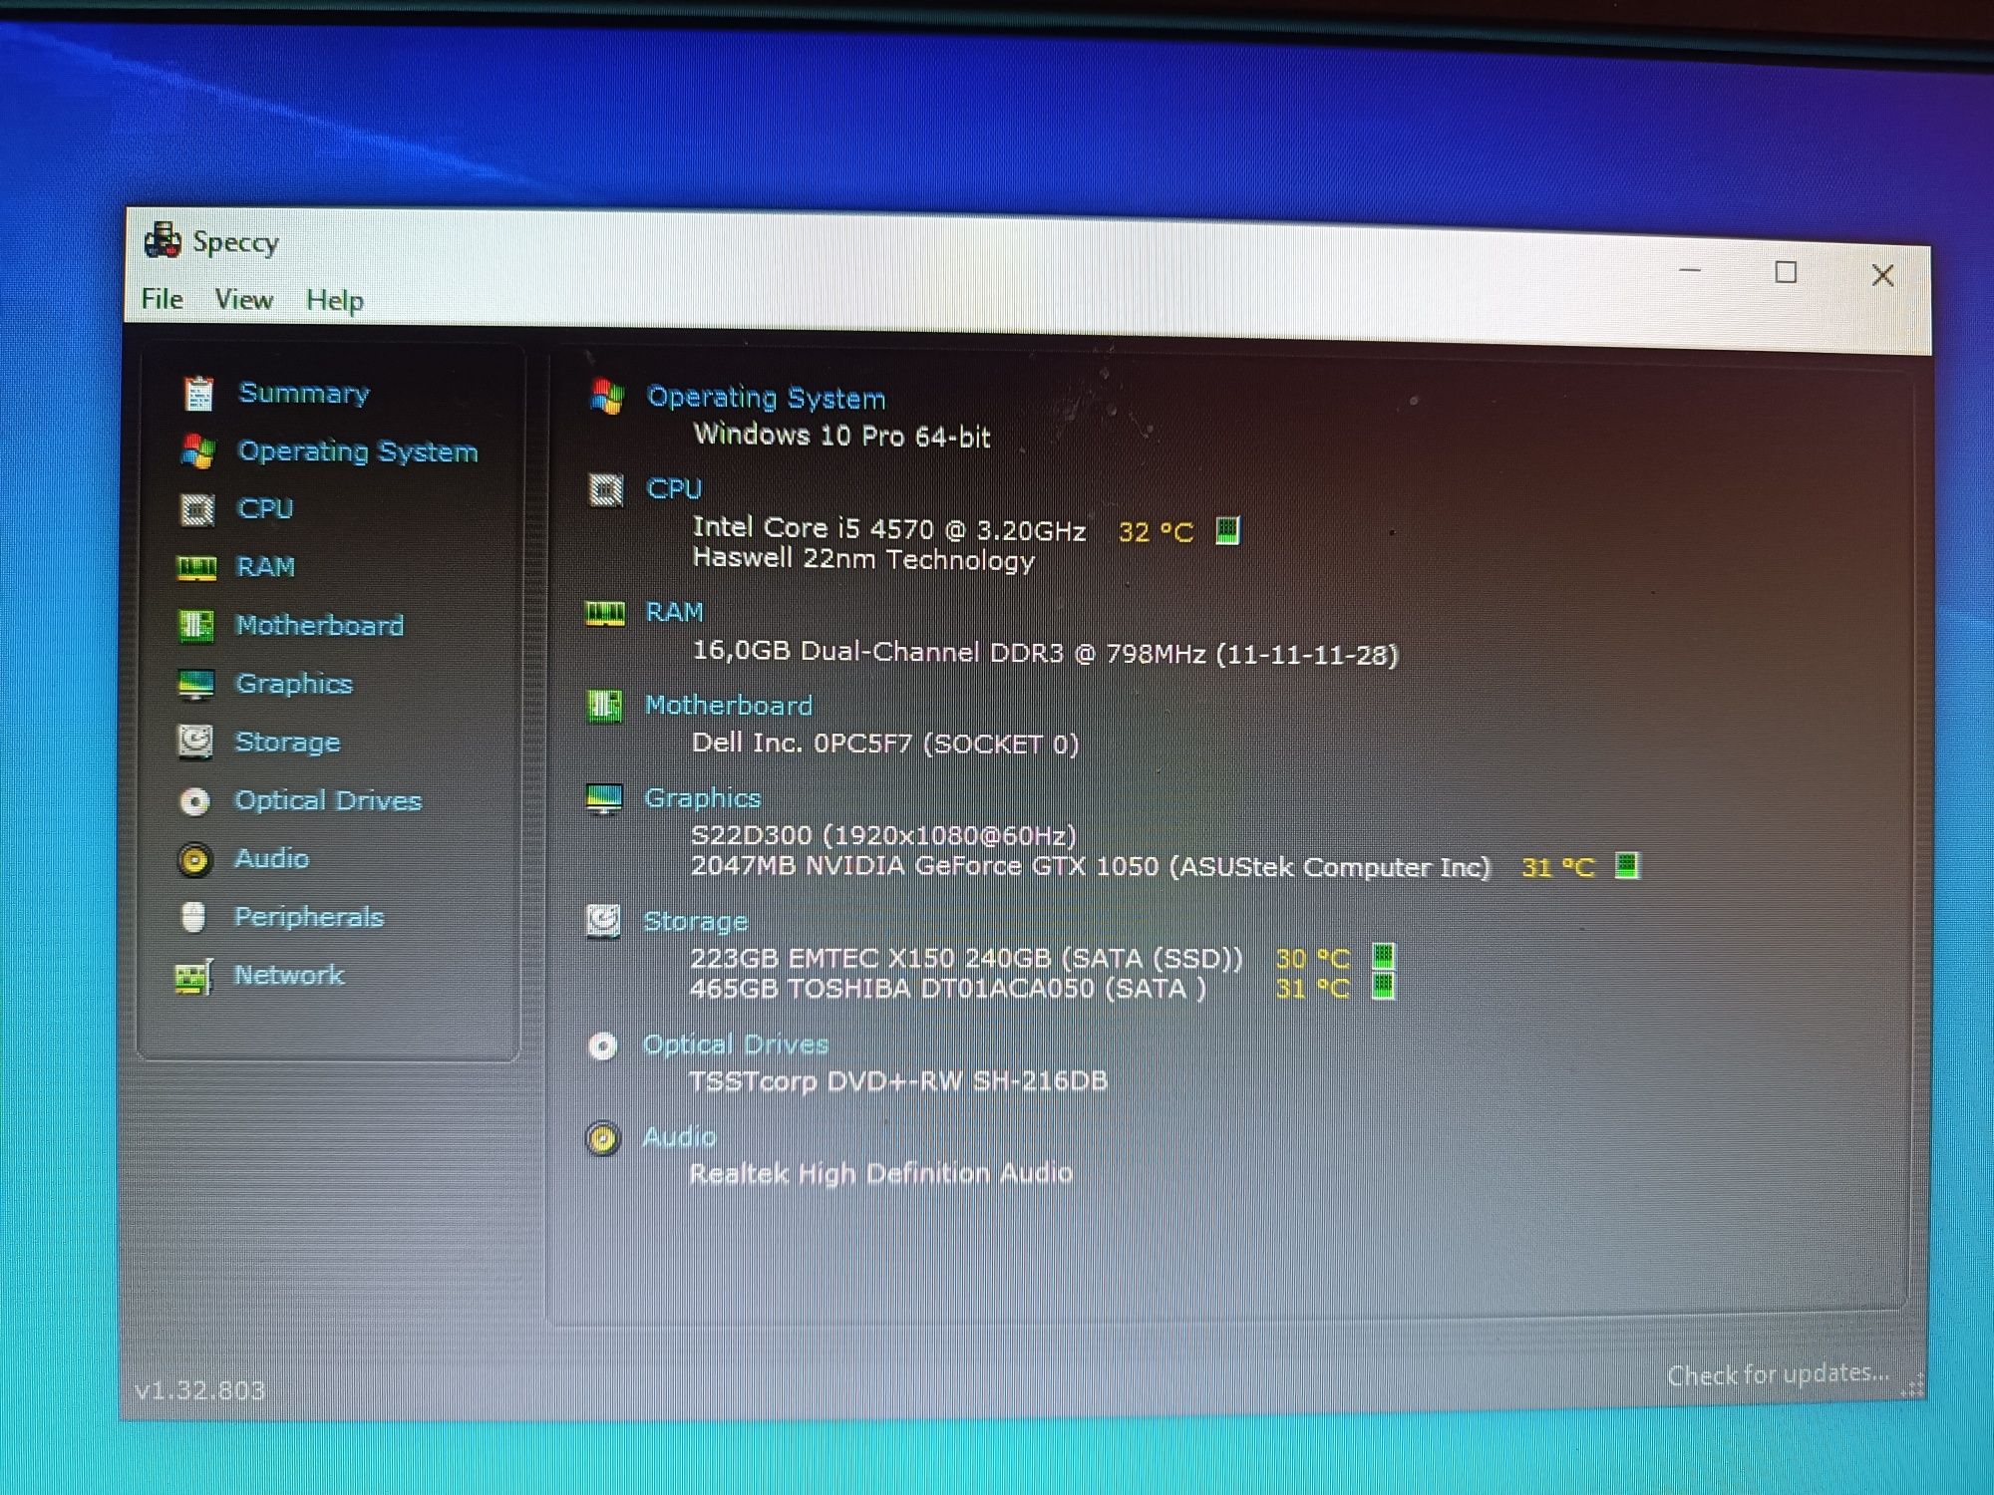Click the RAM icon in summary panel
The width and height of the screenshot is (1994, 1495).
(604, 613)
